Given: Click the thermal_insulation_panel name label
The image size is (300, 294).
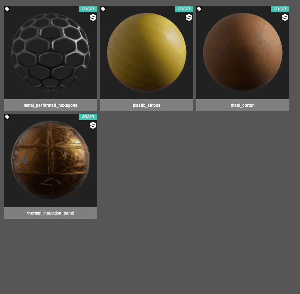Looking at the screenshot, I should (51, 213).
